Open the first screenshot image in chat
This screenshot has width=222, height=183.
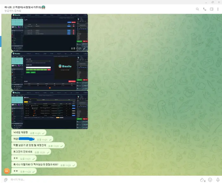point(49,32)
